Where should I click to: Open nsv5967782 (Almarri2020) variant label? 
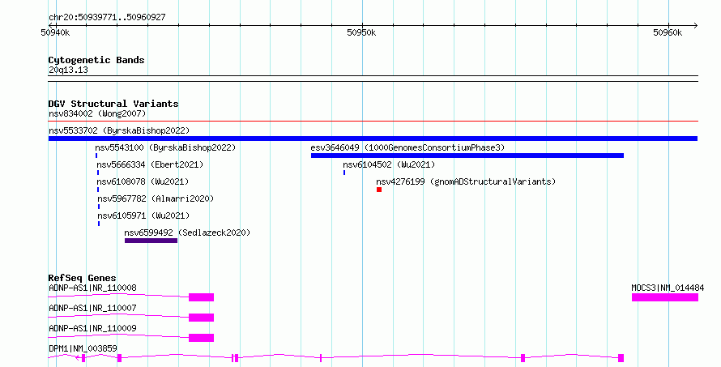point(156,198)
